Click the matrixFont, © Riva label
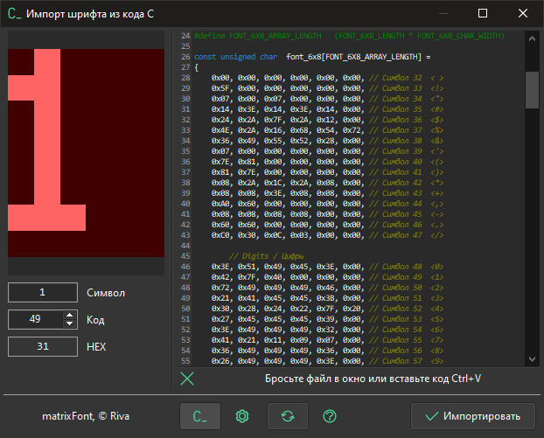544x438 pixels. [84, 416]
